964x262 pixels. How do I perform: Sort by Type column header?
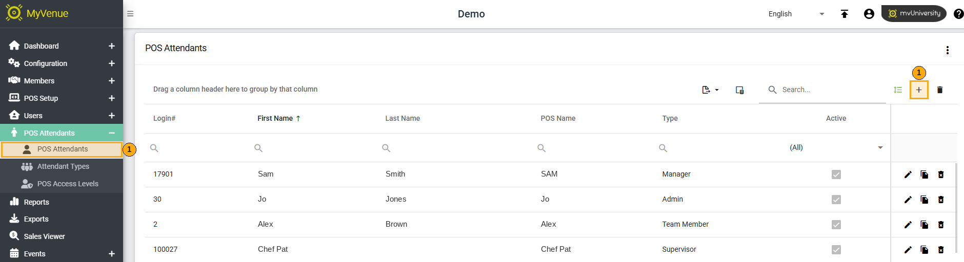pos(670,118)
